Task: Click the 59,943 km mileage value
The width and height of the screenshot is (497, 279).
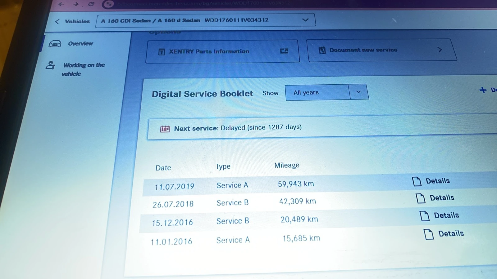Action: pyautogui.click(x=296, y=184)
